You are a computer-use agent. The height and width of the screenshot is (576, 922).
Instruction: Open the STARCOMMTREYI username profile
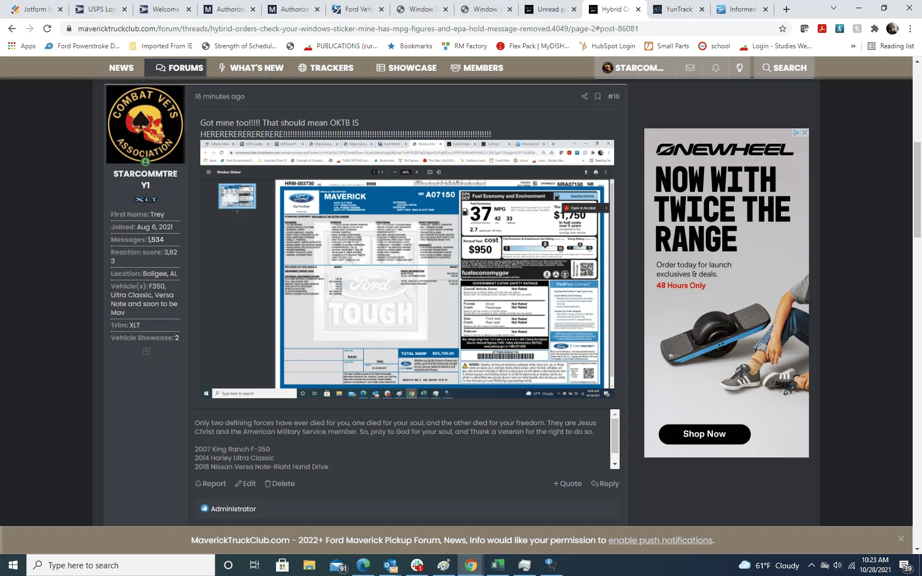pyautogui.click(x=145, y=179)
